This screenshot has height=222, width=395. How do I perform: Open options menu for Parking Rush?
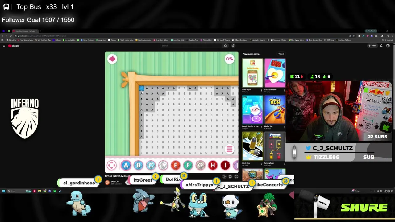pos(284,164)
